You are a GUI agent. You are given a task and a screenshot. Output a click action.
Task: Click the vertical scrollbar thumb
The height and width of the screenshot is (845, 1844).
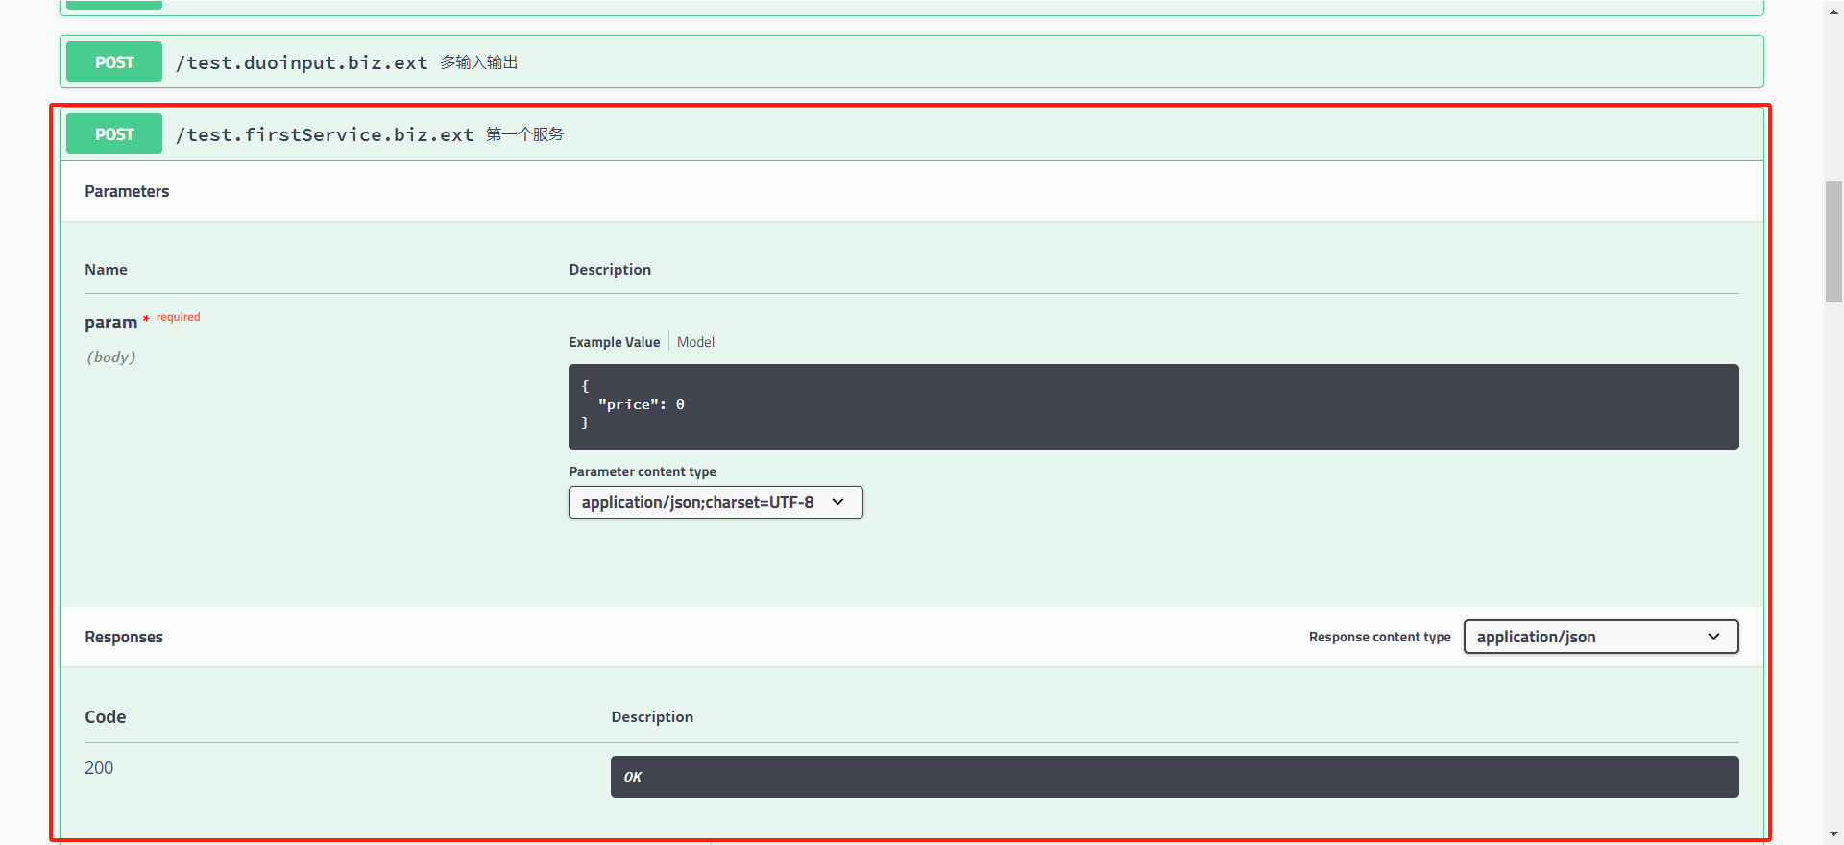click(x=1833, y=241)
